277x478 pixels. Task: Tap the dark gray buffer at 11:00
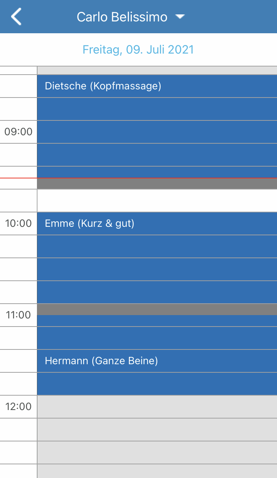pos(157,310)
